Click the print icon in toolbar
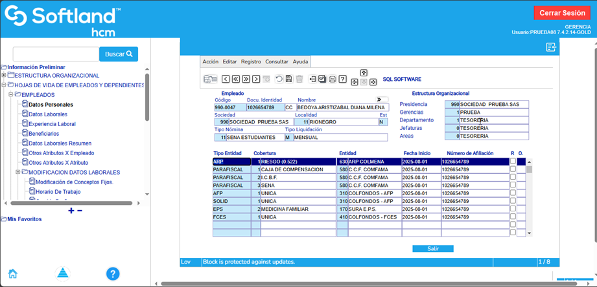Image resolution: width=597 pixels, height=287 pixels. [x=333, y=79]
